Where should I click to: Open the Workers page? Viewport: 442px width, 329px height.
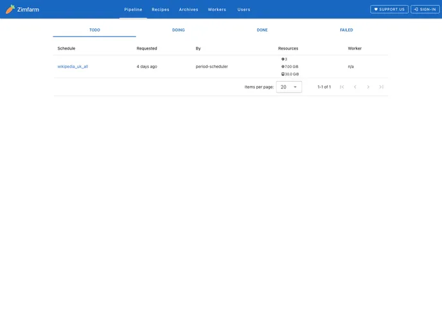coord(217,10)
